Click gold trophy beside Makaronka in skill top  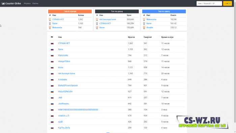click(x=144, y=20)
